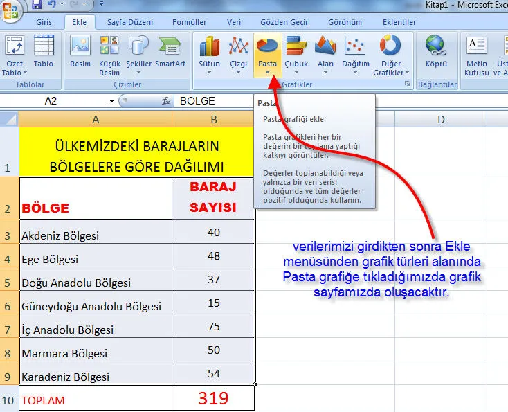Insert a Metin Kutusu text box
Image resolution: width=508 pixels, height=412 pixels.
coord(477,47)
